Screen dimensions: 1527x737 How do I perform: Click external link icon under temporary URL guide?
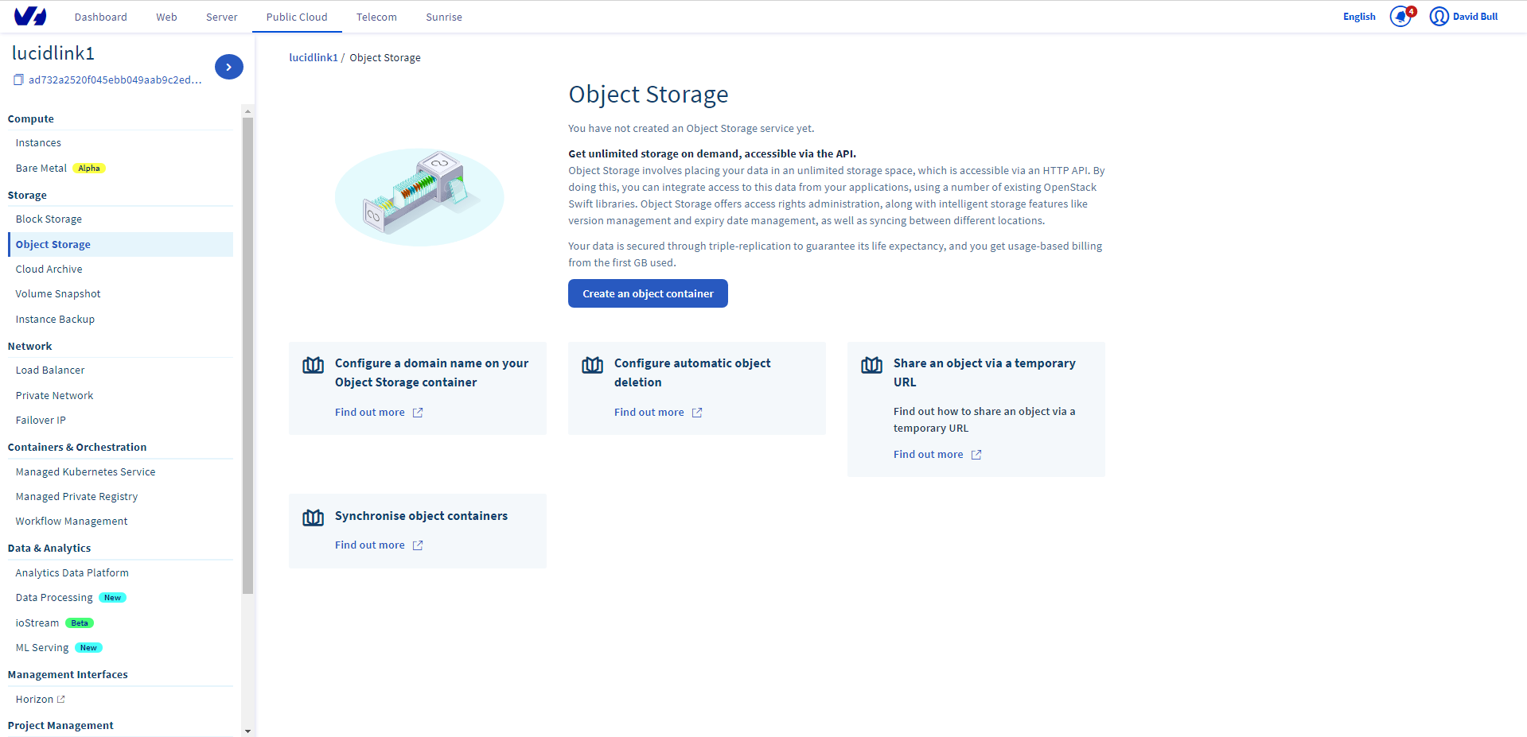(x=976, y=455)
